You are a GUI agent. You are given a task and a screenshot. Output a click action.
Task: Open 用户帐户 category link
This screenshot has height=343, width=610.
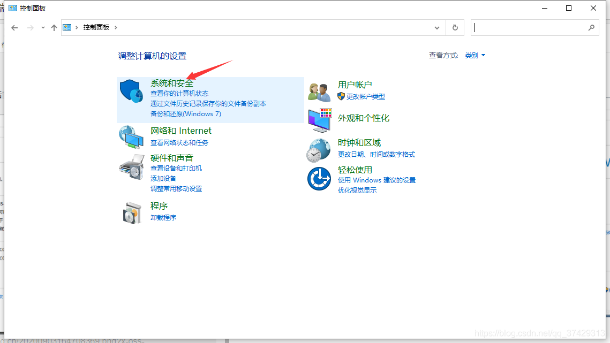355,85
